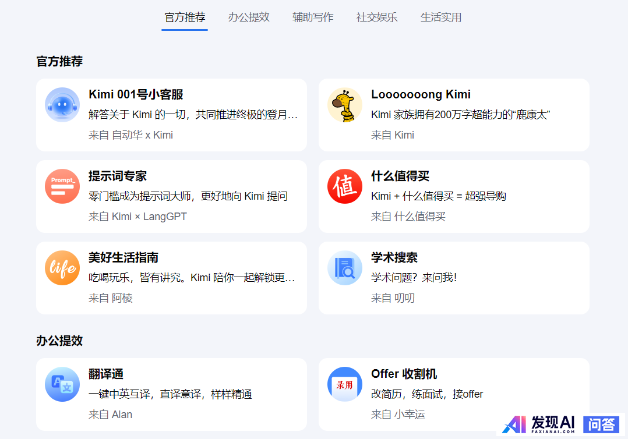Open the 什么值得买 title

coord(400,176)
